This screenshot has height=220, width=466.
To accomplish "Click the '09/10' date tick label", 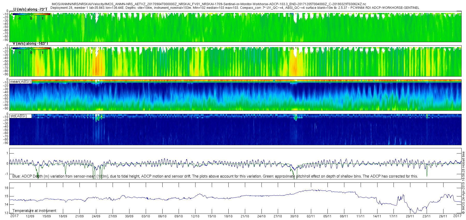I will [x=179, y=216].
